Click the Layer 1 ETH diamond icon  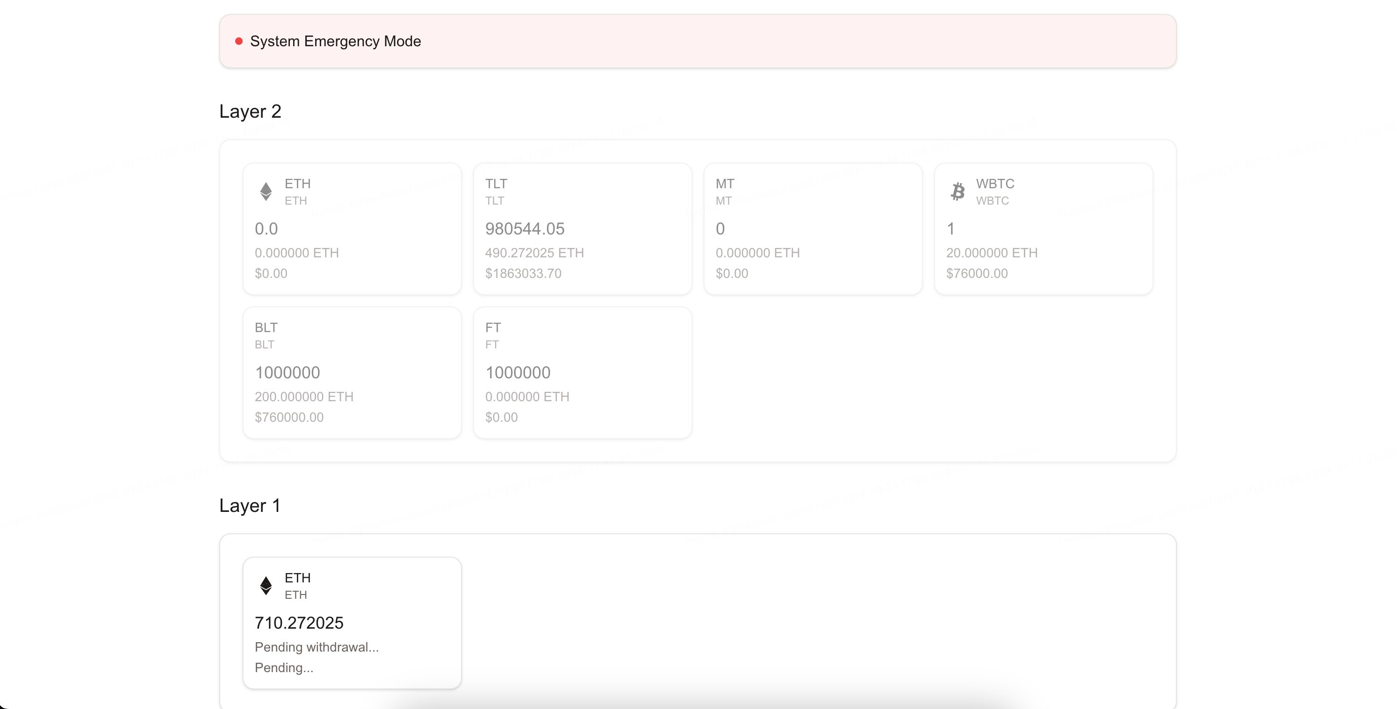266,586
